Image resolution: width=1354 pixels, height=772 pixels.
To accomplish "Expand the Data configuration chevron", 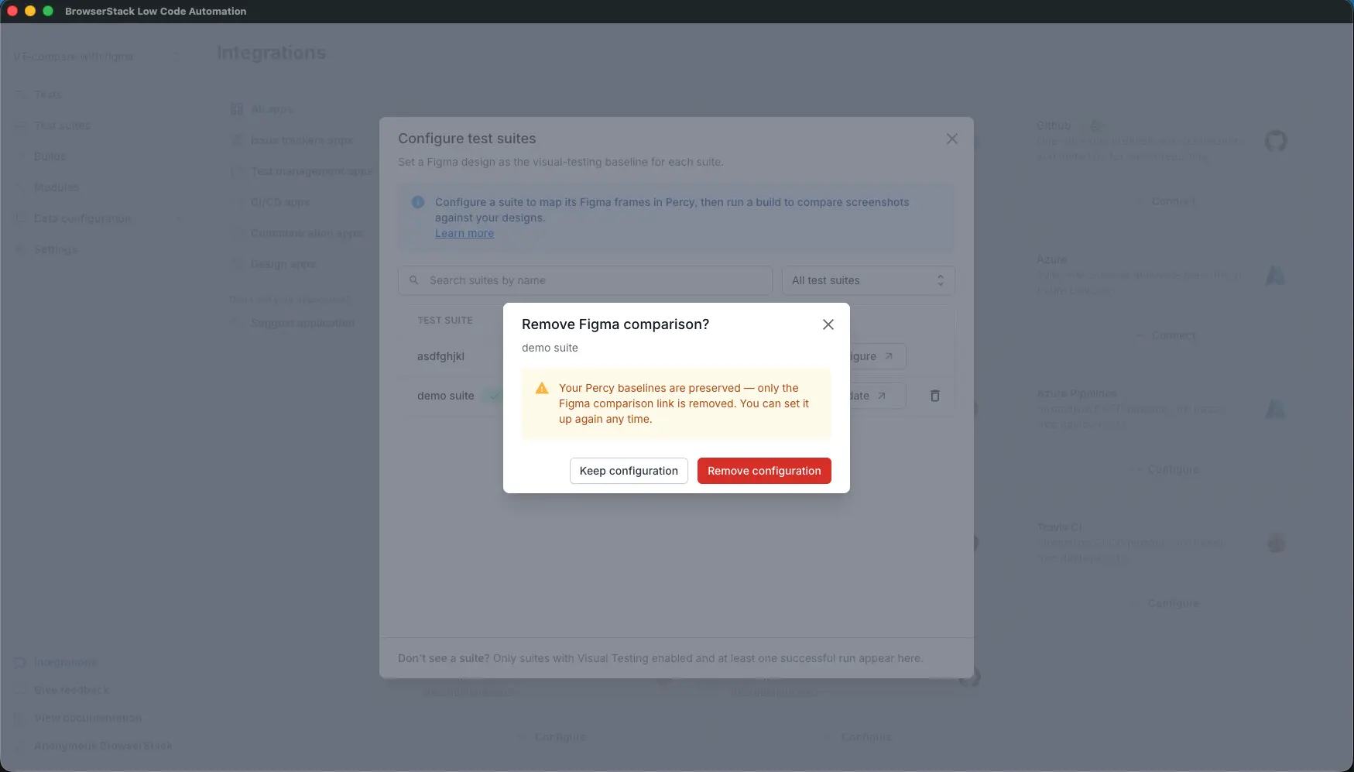I will 180,218.
